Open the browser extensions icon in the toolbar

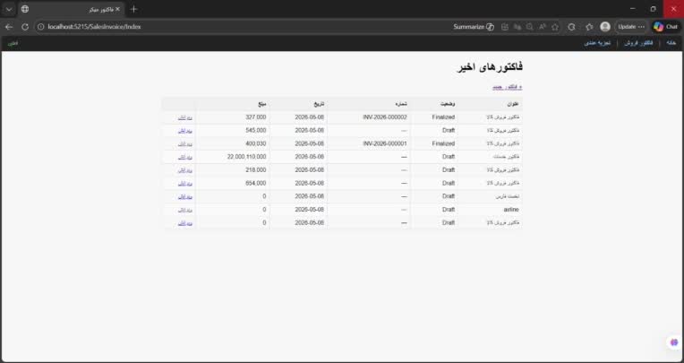(x=571, y=27)
